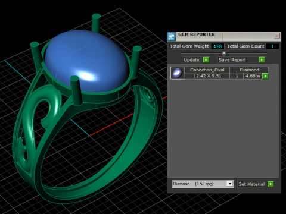Screen dimensions: 286x214
Task: Click the Total Gem Count value field
Action: point(272,46)
